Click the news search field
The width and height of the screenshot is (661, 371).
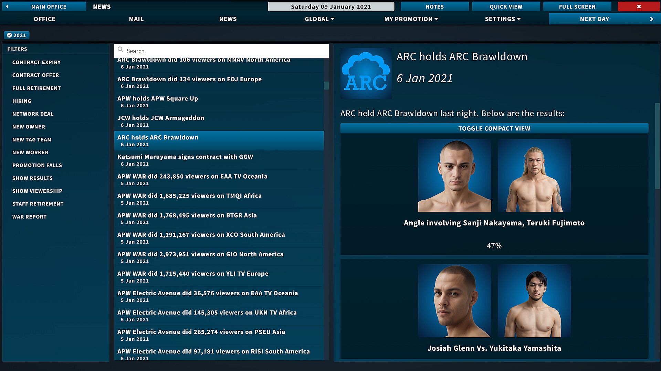(x=221, y=51)
